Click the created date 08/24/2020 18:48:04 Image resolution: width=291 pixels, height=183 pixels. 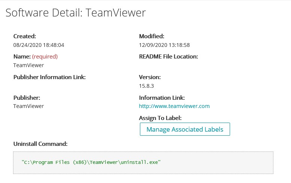point(39,45)
